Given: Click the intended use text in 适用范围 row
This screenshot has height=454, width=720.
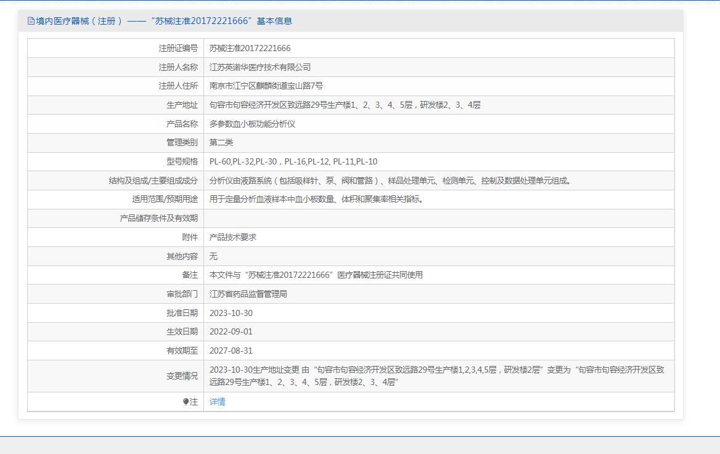Looking at the screenshot, I should [317, 200].
